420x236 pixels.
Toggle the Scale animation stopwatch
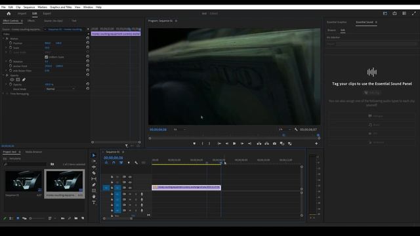point(10,48)
